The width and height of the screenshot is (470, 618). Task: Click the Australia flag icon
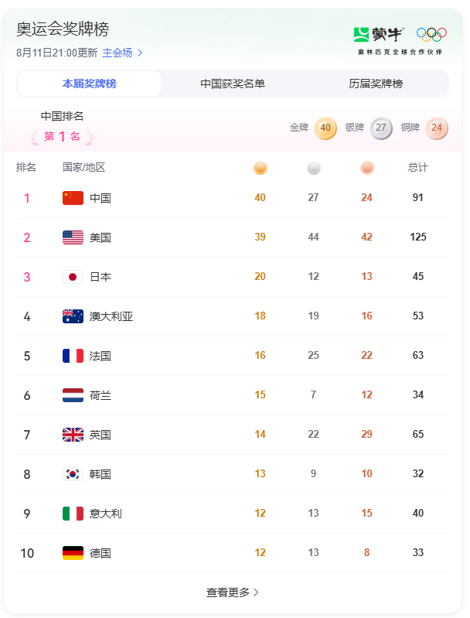tap(73, 316)
